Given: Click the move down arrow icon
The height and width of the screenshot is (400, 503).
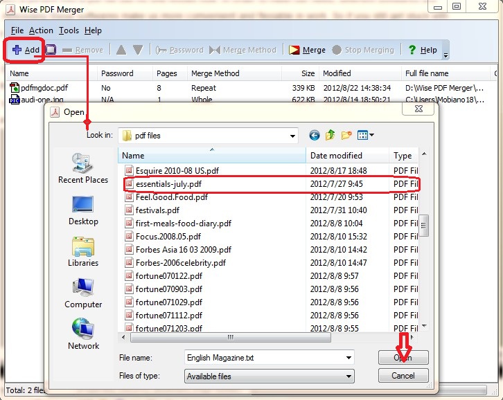Looking at the screenshot, I should point(138,50).
